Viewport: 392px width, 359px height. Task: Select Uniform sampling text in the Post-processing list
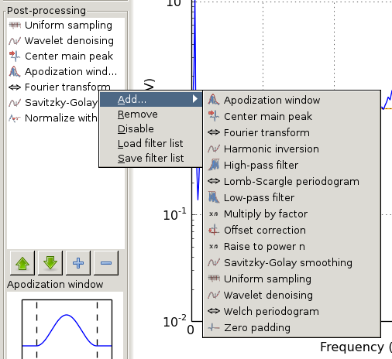[68, 26]
